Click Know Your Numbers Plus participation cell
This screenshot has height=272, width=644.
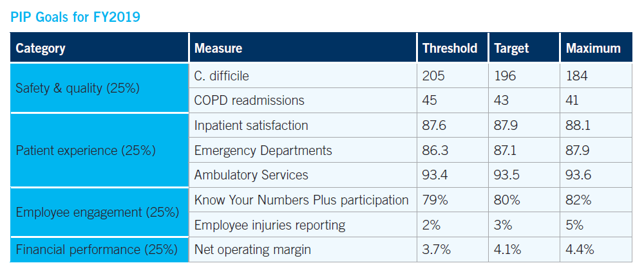click(301, 200)
